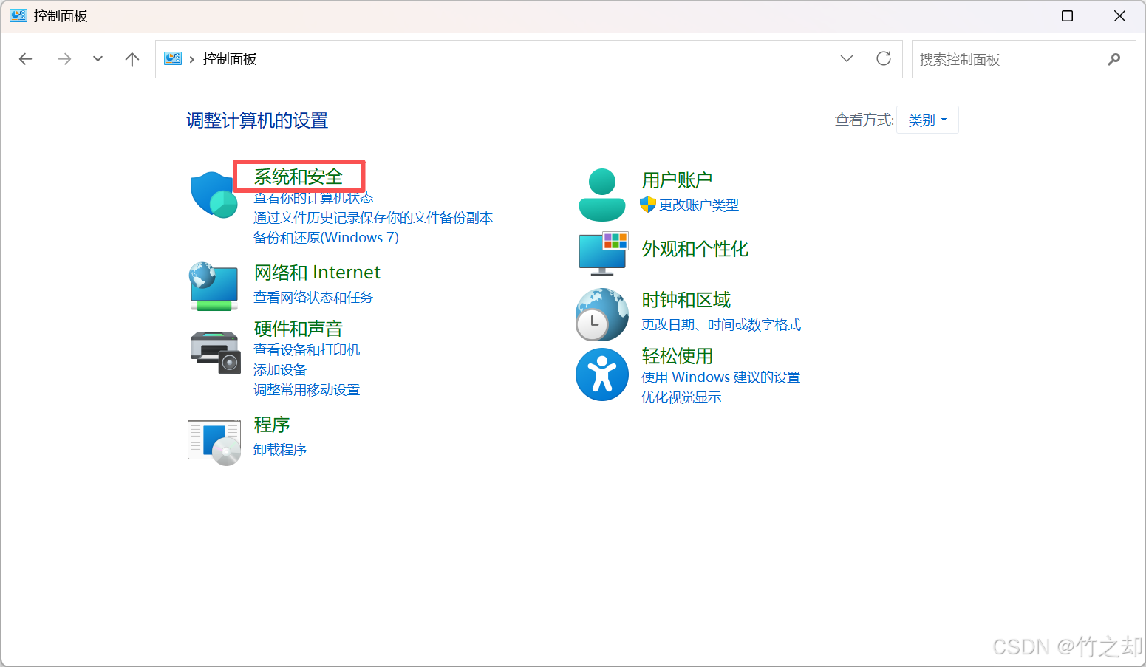The width and height of the screenshot is (1146, 667).
Task: Open 通过文件历史记录保存你的文件备份副本
Action: [373, 218]
